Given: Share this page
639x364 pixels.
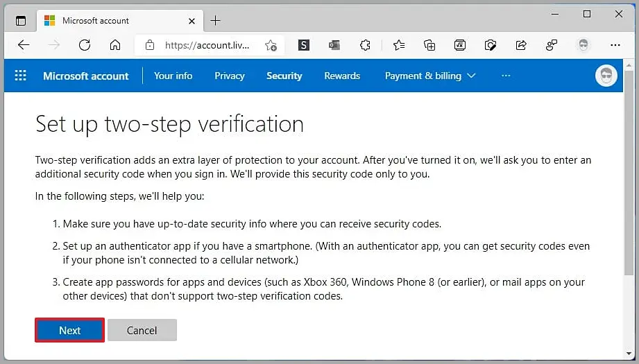Looking at the screenshot, I should [521, 45].
